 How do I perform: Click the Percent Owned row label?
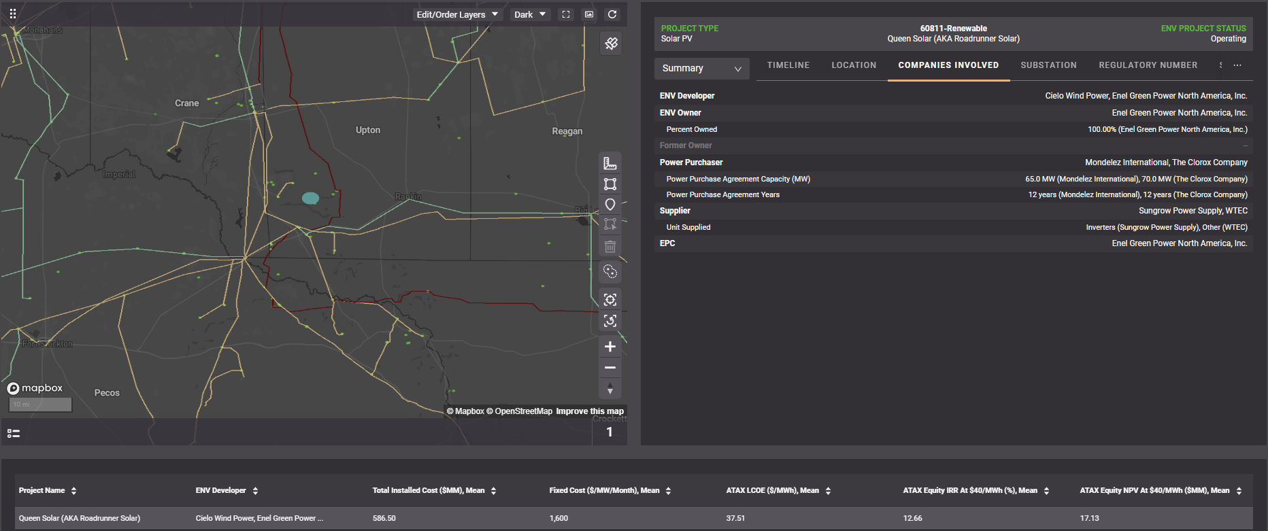(x=692, y=129)
